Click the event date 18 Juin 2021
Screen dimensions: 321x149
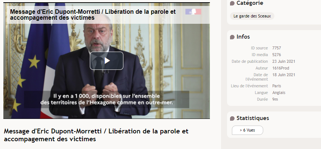coord(284,75)
